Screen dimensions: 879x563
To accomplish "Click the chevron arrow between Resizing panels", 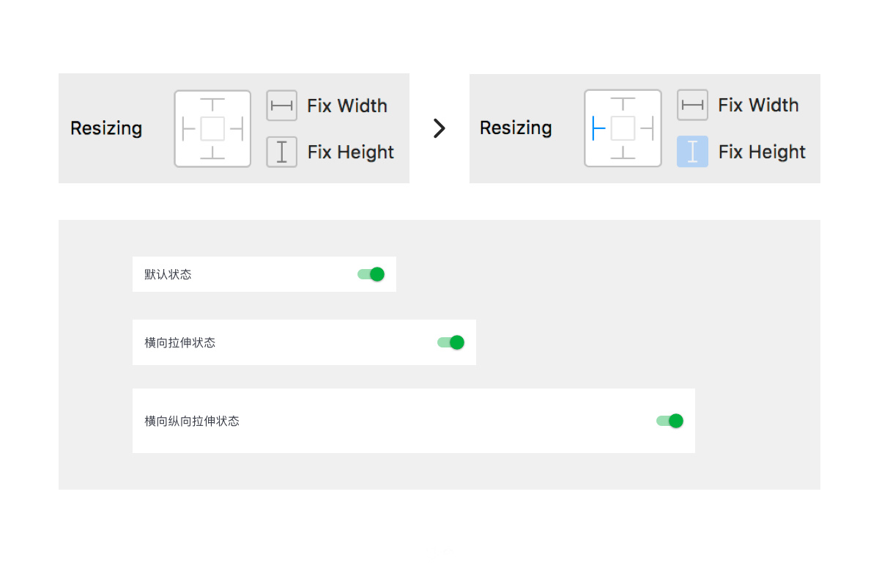I will coord(439,128).
